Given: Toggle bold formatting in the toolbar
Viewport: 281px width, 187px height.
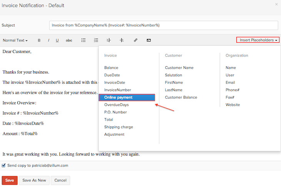Looking at the screenshot, I should coord(39,40).
